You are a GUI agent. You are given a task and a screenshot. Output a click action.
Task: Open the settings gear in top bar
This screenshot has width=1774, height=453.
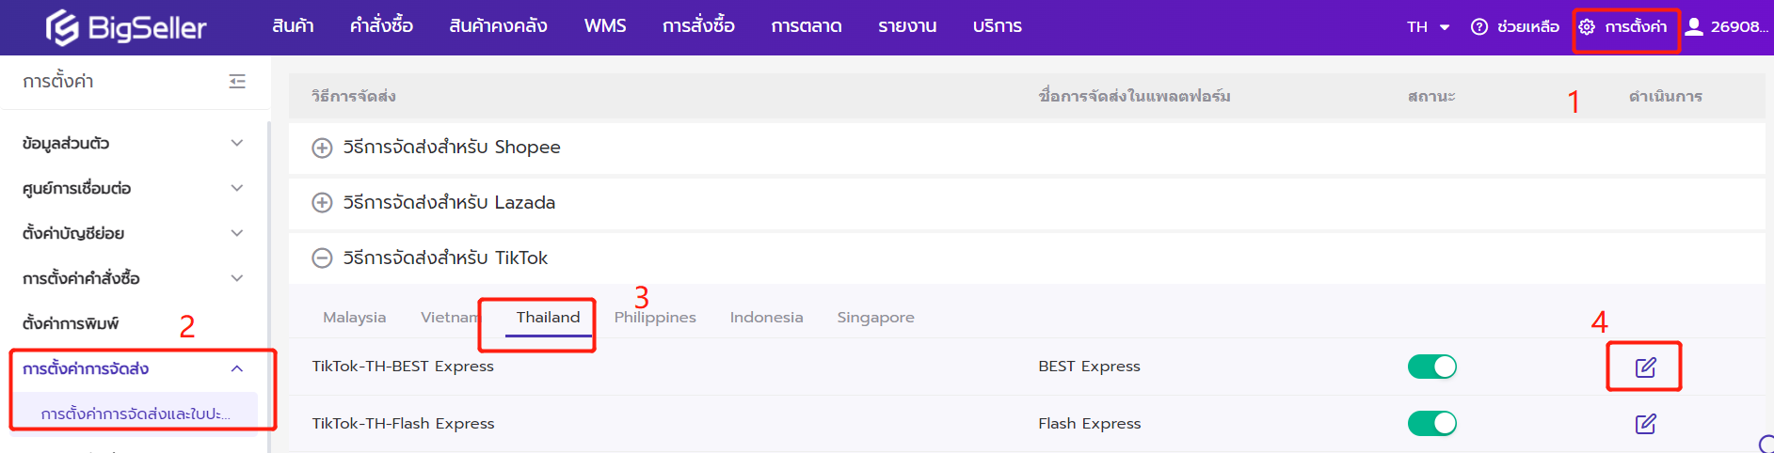coord(1587,27)
